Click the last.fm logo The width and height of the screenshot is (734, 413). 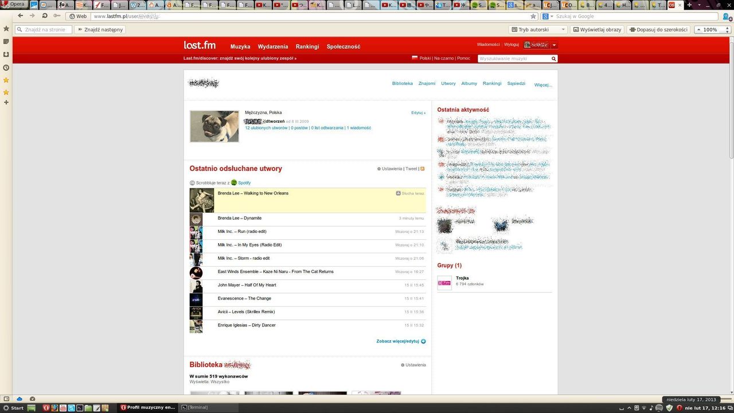[x=200, y=45]
